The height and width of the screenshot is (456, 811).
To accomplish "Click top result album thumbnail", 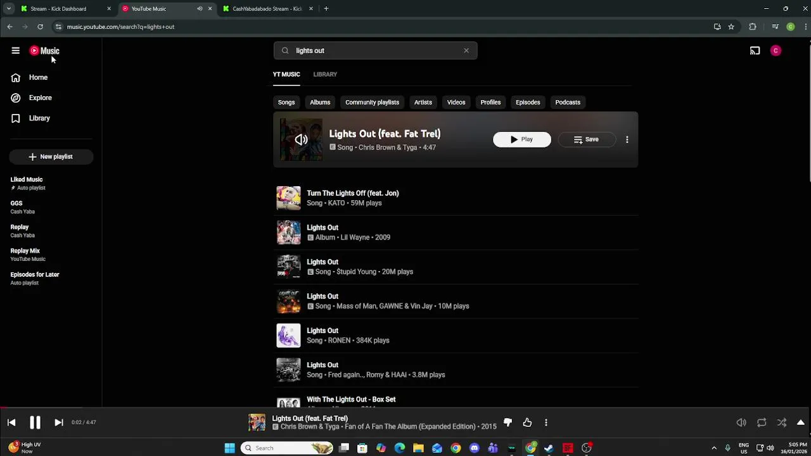I will [301, 139].
